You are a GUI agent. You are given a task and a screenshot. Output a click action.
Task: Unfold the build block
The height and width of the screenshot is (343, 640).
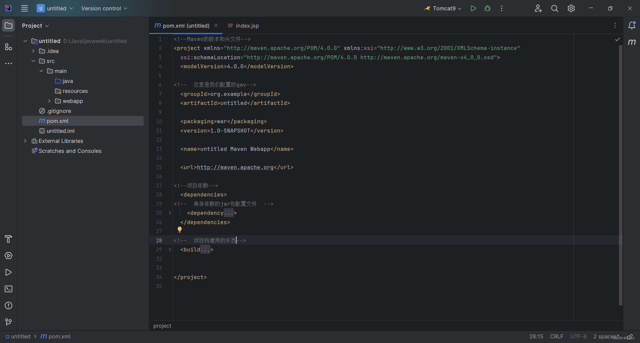170,250
